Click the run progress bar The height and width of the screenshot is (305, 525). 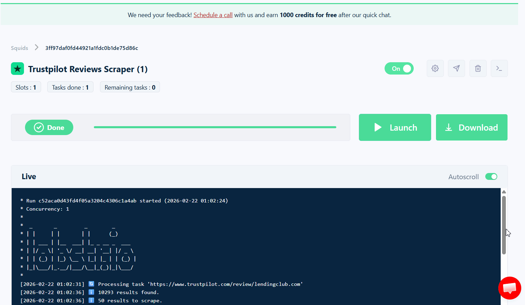pos(215,127)
